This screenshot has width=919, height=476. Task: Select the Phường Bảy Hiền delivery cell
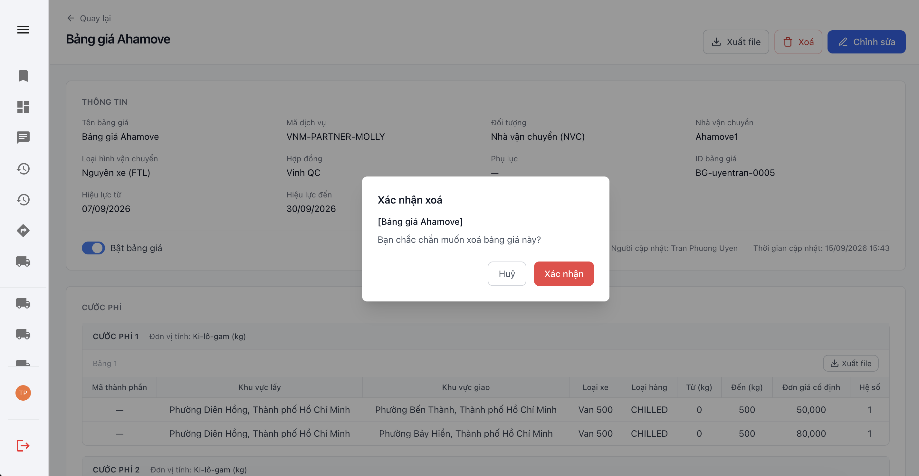tap(465, 433)
